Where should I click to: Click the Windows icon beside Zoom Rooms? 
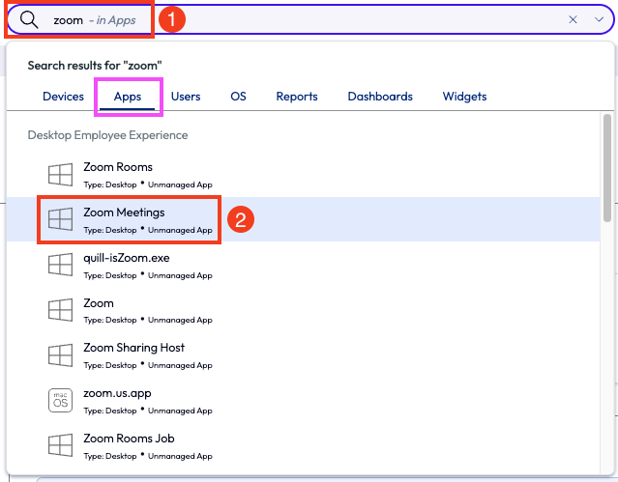[61, 175]
